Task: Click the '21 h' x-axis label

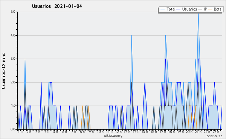Action: pyautogui.click(x=198, y=131)
